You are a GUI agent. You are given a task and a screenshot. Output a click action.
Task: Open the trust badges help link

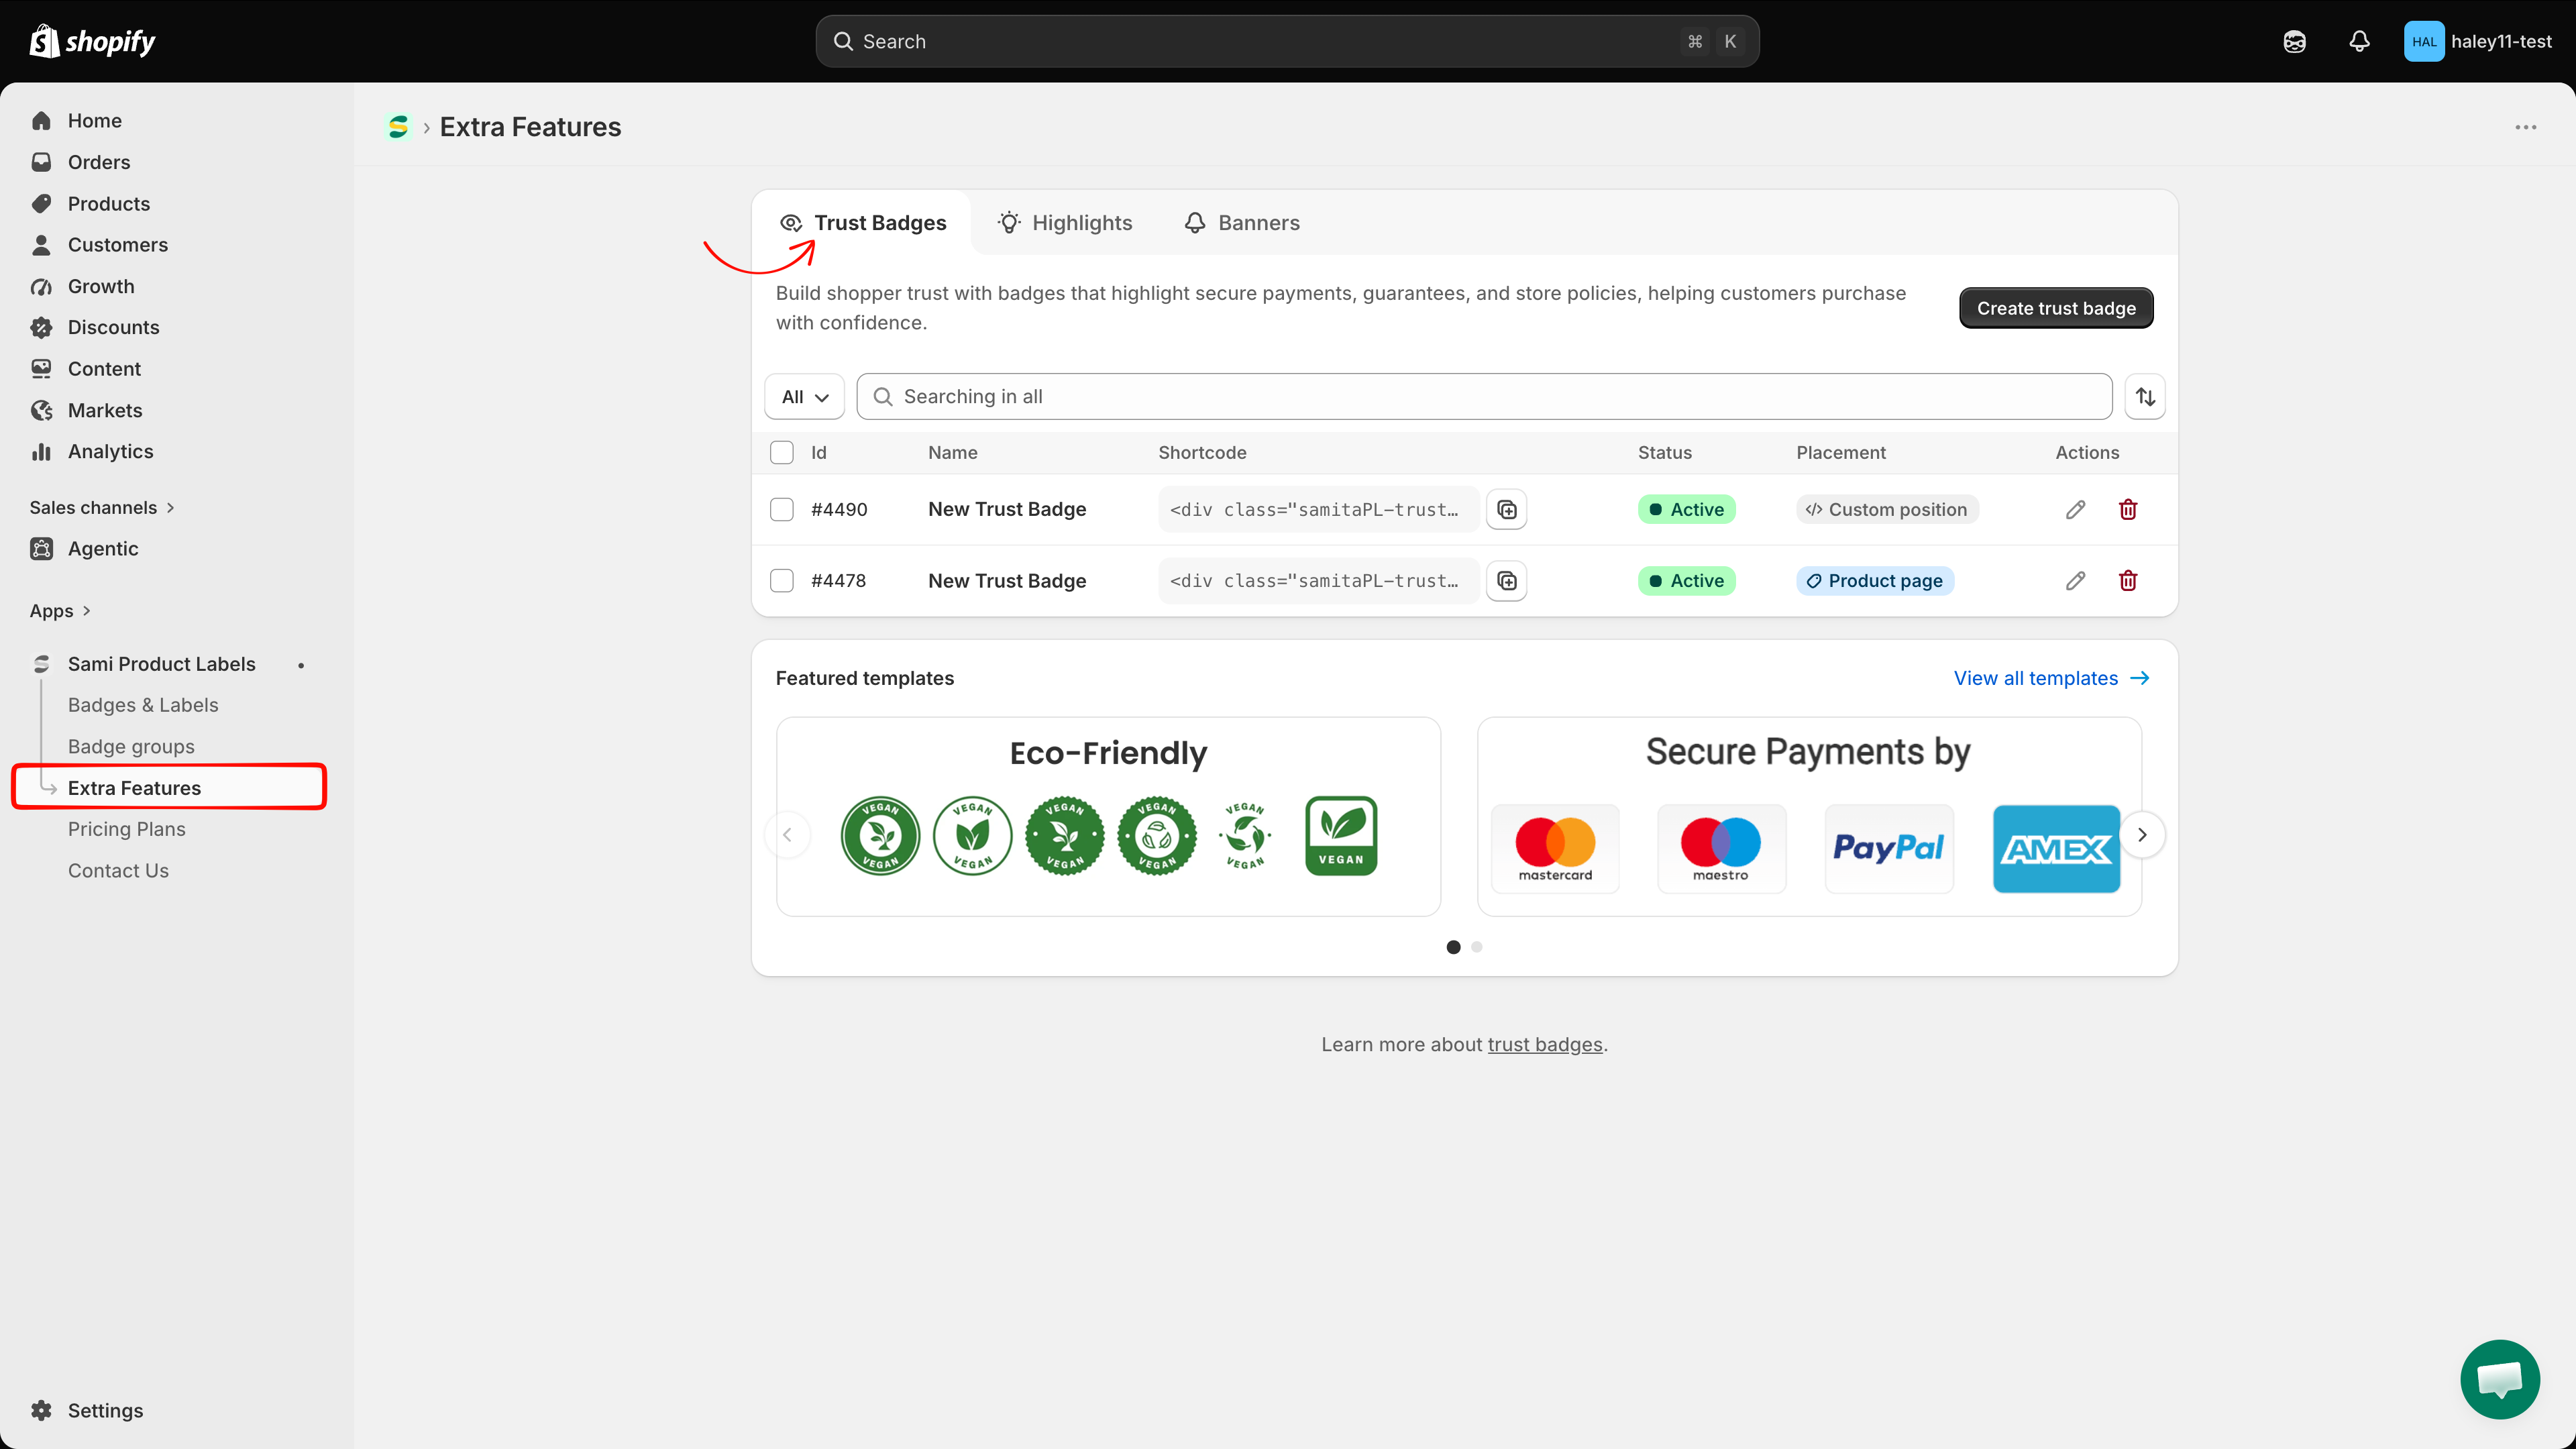click(x=1545, y=1044)
